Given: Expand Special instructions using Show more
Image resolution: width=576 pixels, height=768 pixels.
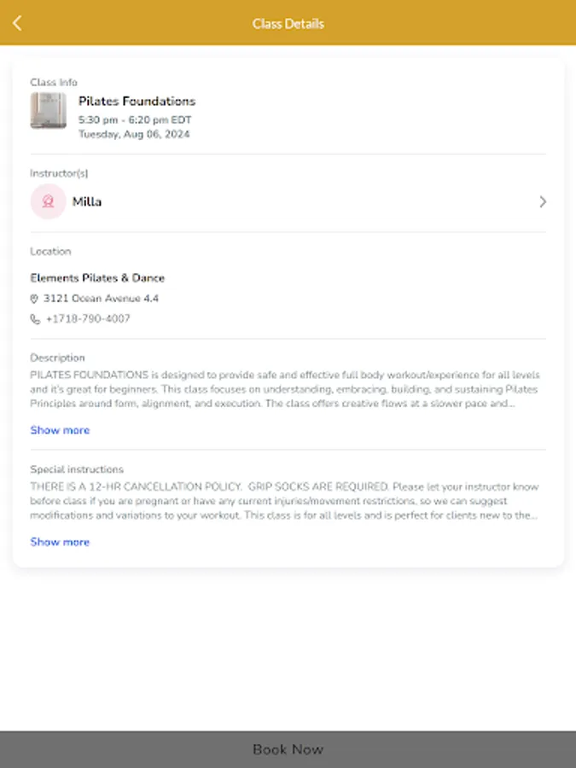Looking at the screenshot, I should pos(59,542).
